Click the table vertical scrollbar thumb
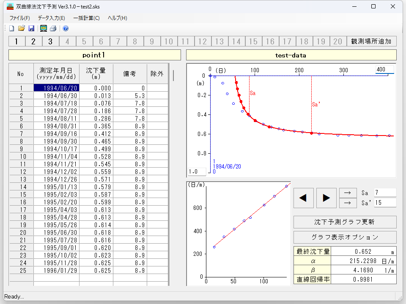The image size is (406, 304). [173, 76]
